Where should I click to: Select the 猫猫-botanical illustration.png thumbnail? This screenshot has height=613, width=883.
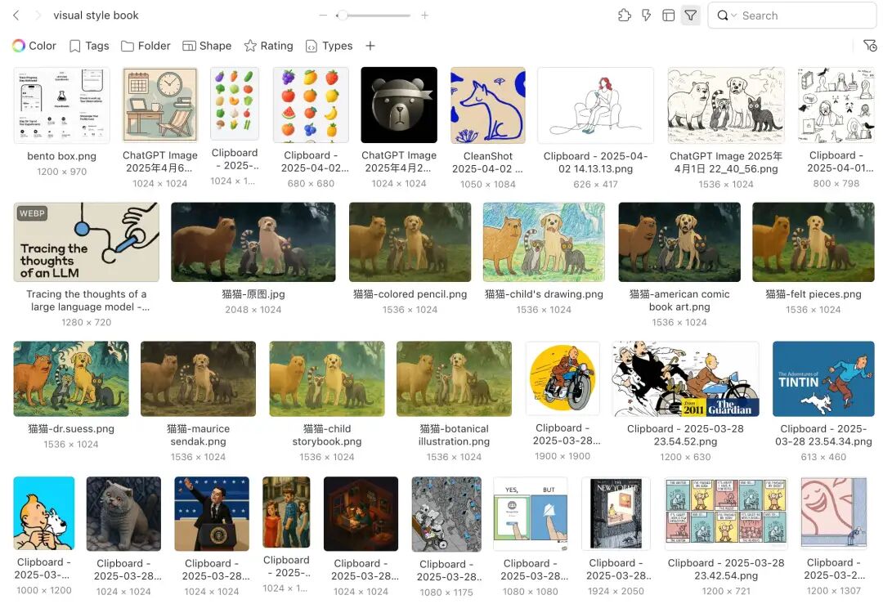coord(455,378)
